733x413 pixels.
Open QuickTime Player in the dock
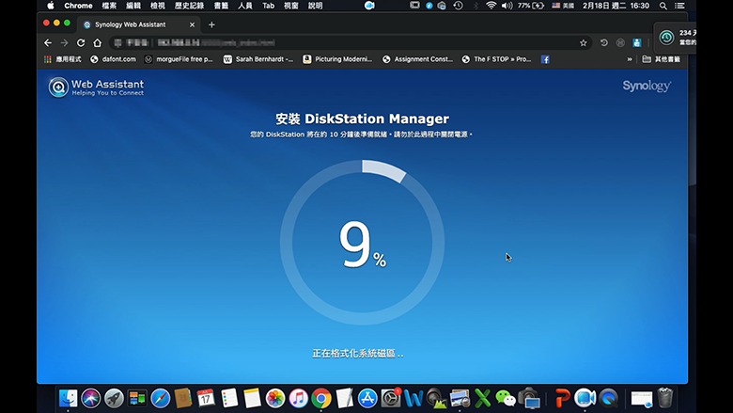click(x=608, y=398)
